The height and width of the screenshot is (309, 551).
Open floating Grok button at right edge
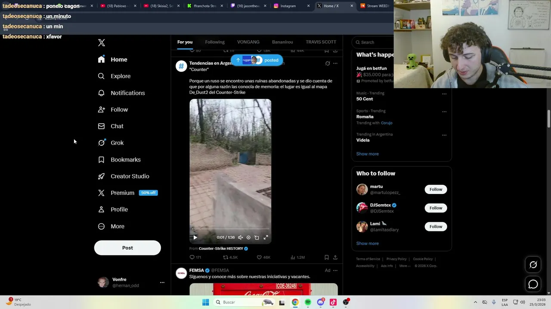point(533,265)
